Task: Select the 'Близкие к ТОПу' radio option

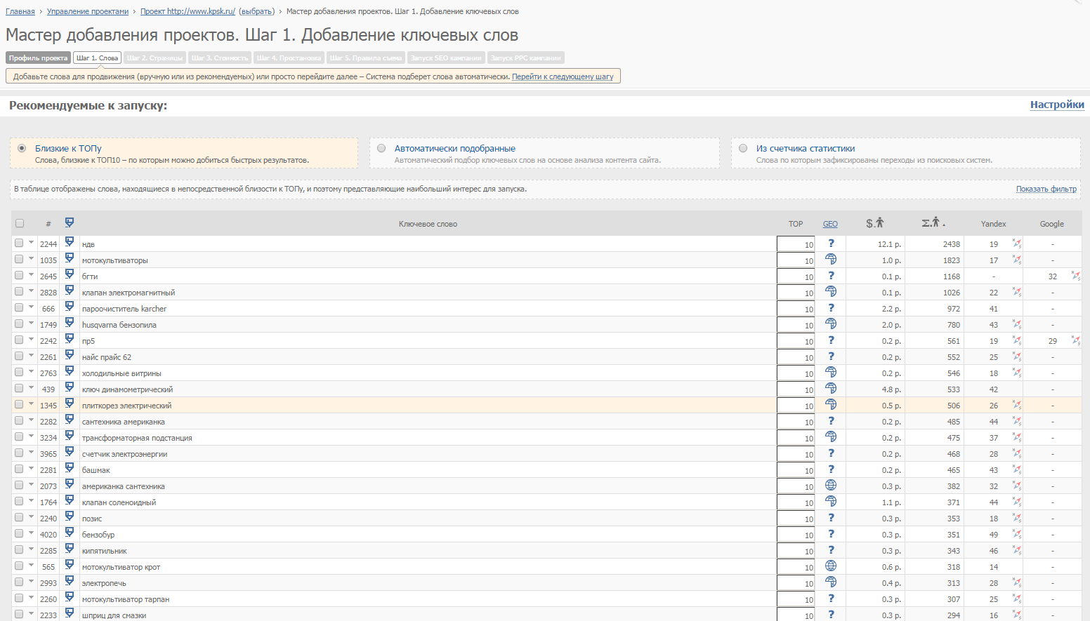Action: click(22, 148)
